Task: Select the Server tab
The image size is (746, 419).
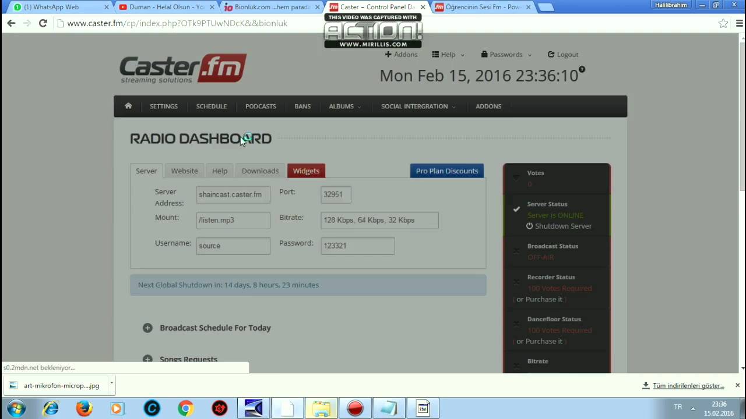Action: tap(146, 171)
